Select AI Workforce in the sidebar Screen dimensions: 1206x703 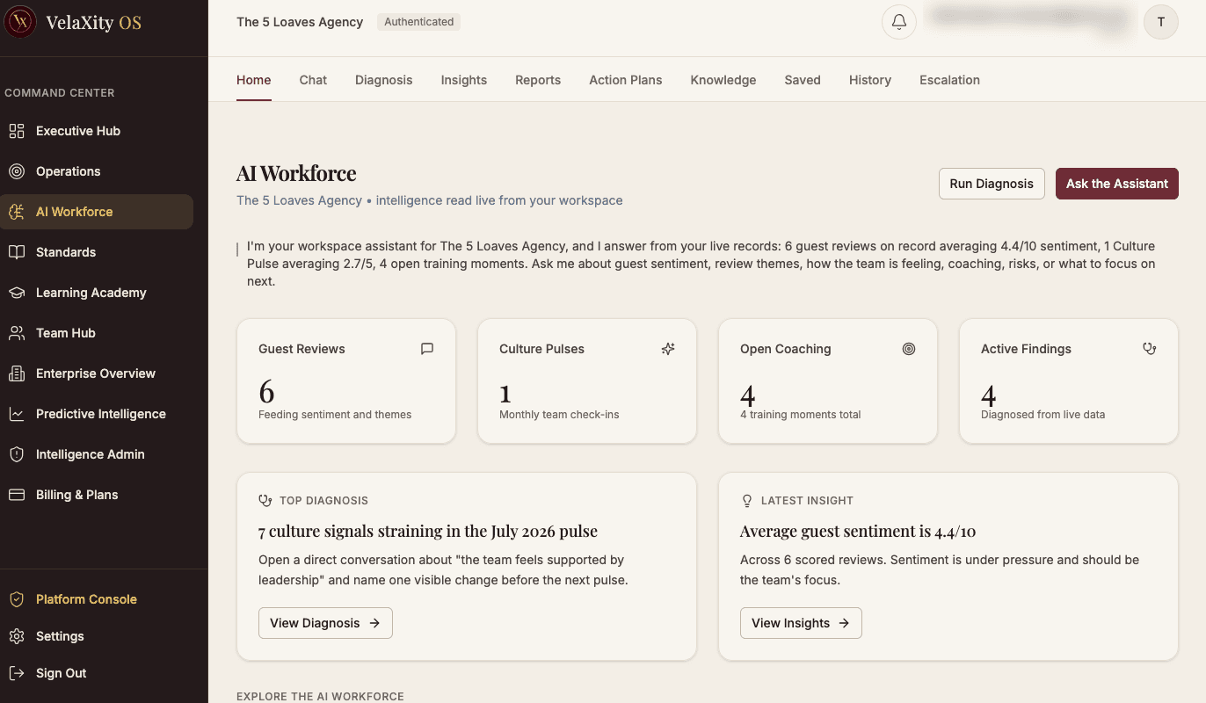click(97, 212)
